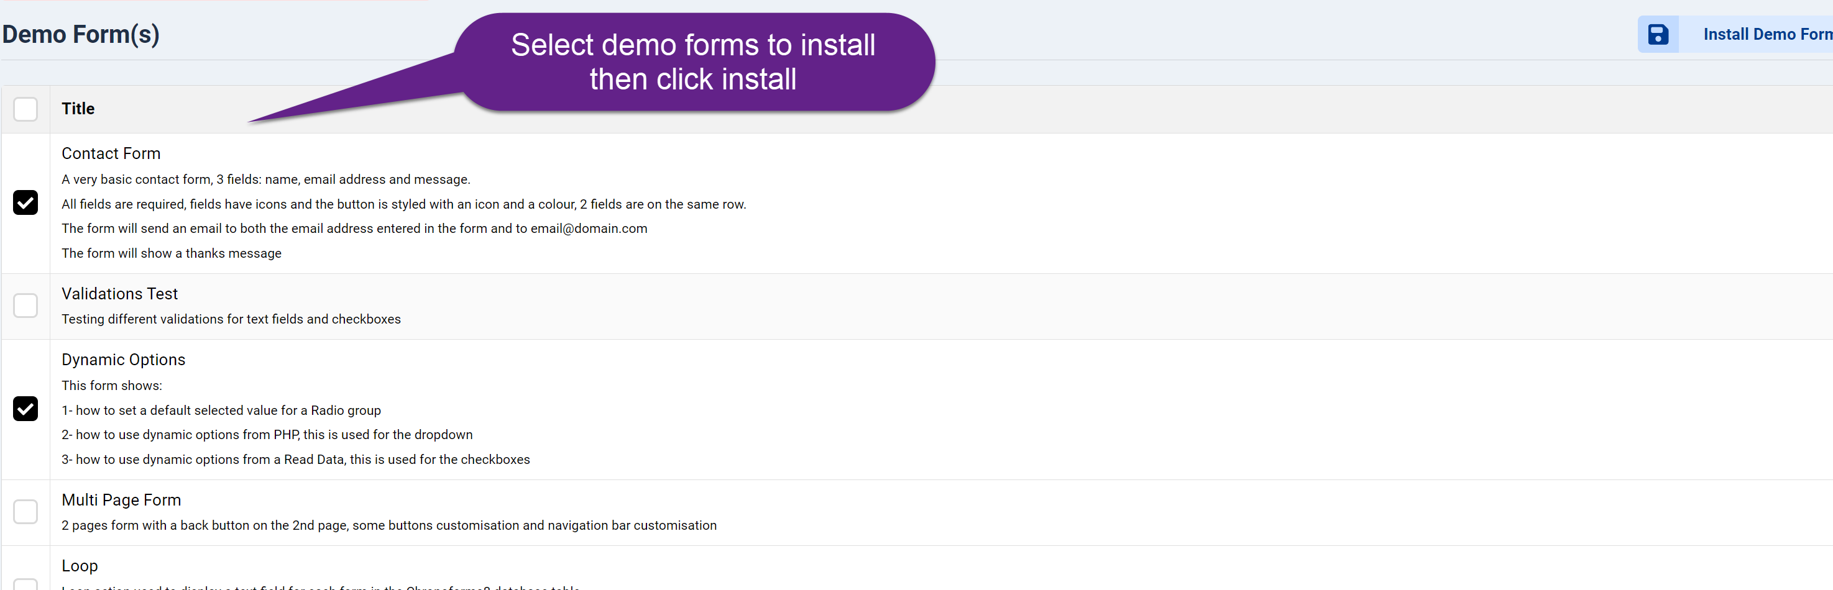Check the Multi Page Form checkbox
Image resolution: width=1833 pixels, height=590 pixels.
tap(25, 512)
